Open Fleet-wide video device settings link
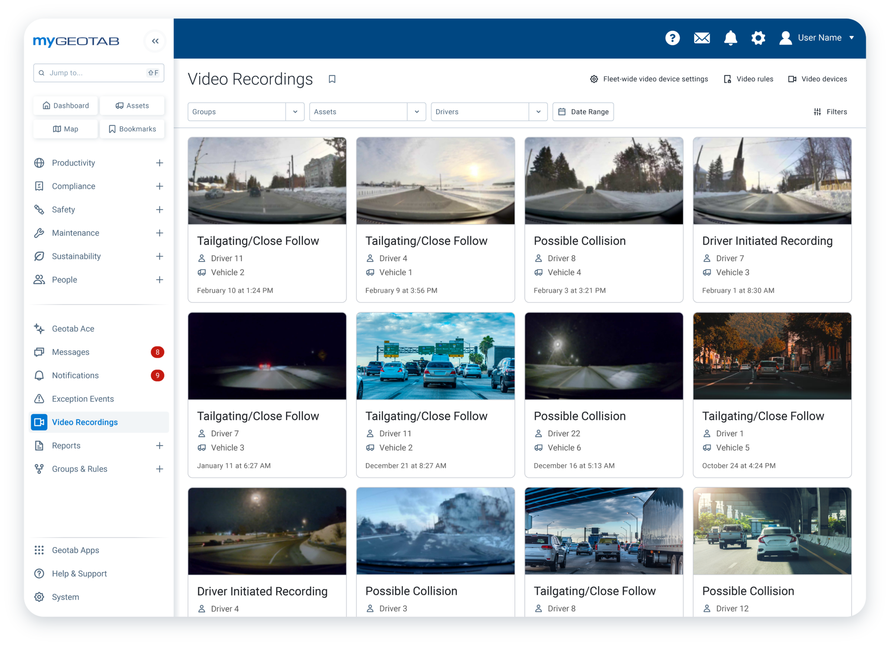Screen dimensions: 890x646 (649, 79)
